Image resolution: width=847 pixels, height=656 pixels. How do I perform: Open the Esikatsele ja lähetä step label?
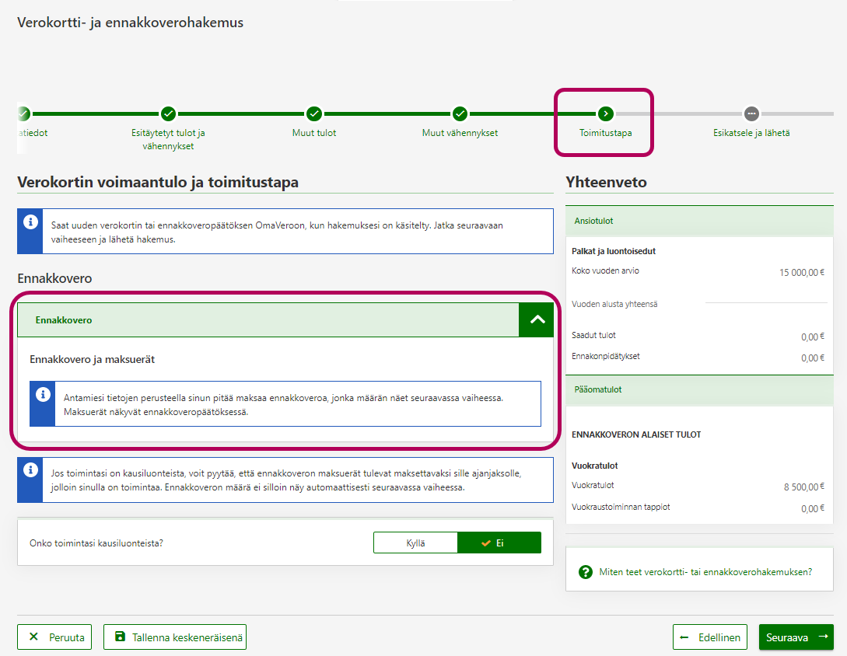point(751,133)
